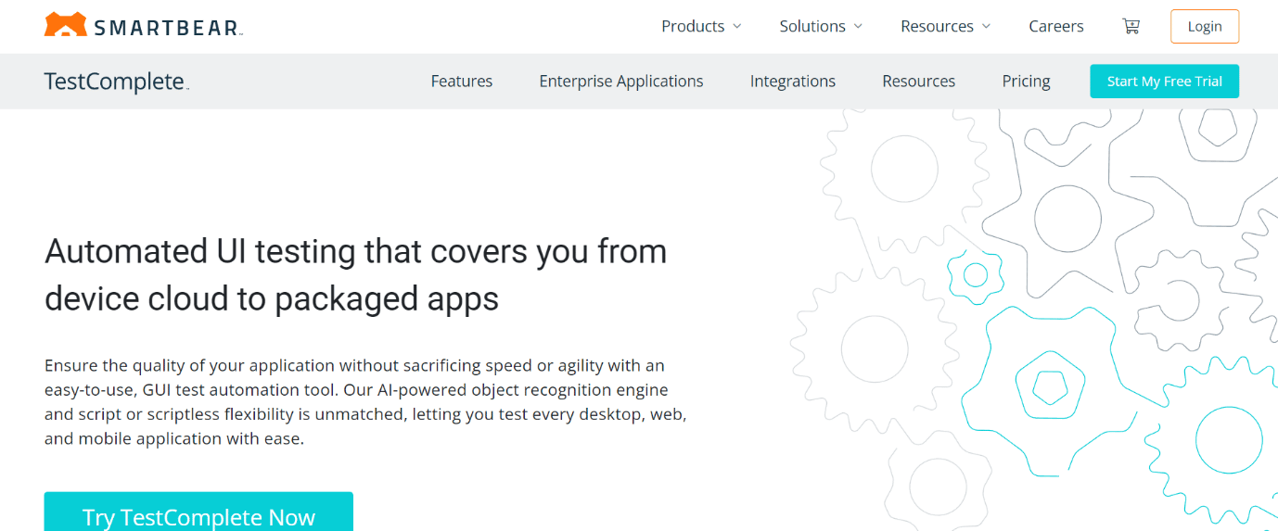This screenshot has height=531, width=1278.
Task: Click Try TestComplete Now button
Action: (198, 512)
